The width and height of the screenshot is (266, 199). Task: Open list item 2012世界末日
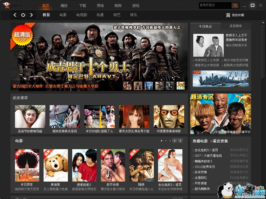pos(205,167)
